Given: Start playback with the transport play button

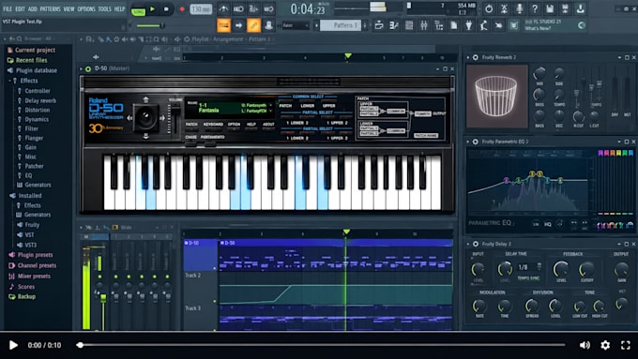Looking at the screenshot, I should [x=153, y=9].
